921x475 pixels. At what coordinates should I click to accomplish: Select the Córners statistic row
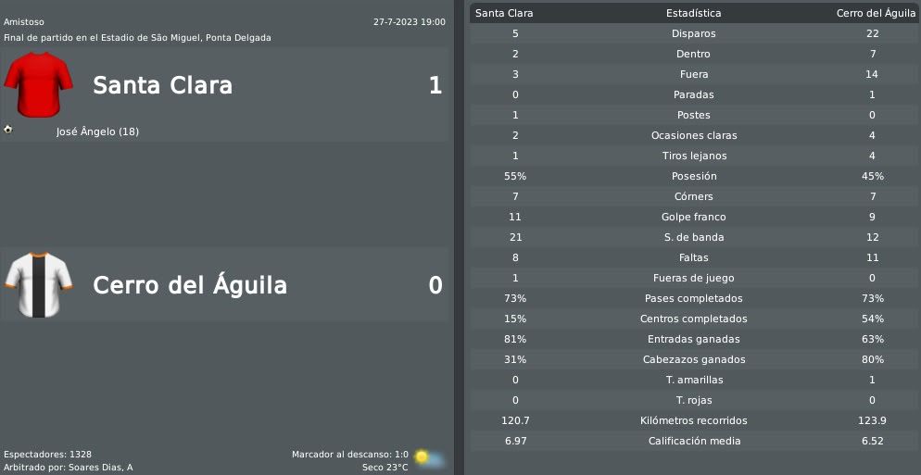[x=694, y=196]
